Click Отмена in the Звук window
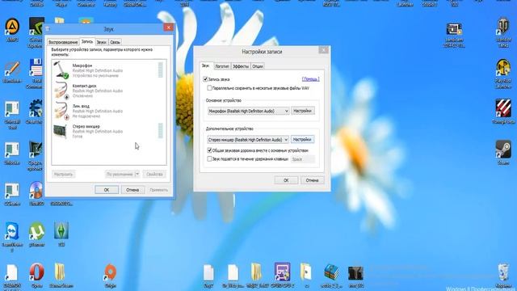Screen dimensions: 517x291 click(x=132, y=190)
